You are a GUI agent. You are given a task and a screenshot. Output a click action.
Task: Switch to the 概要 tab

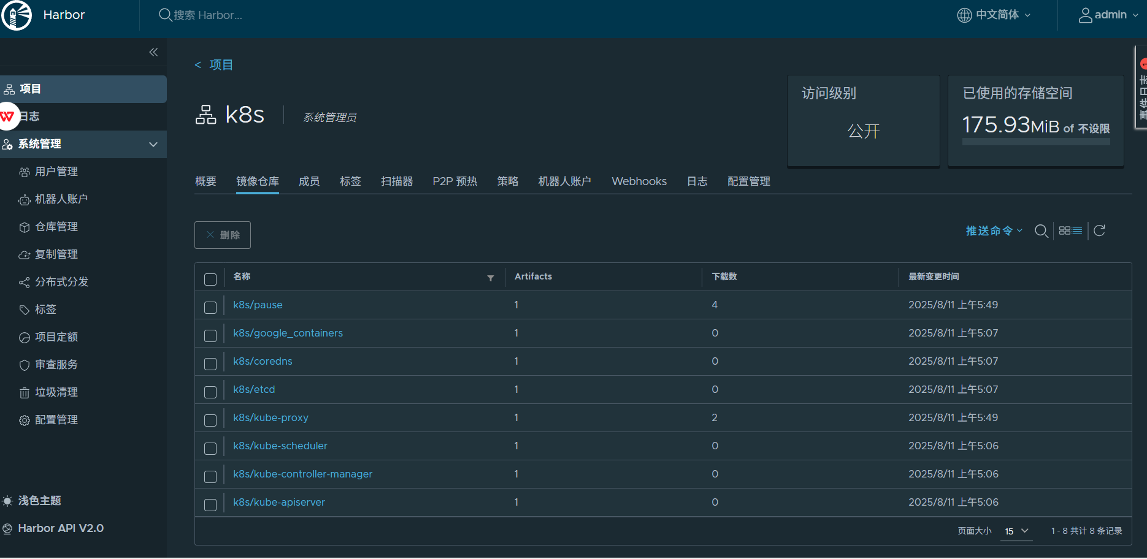(205, 181)
